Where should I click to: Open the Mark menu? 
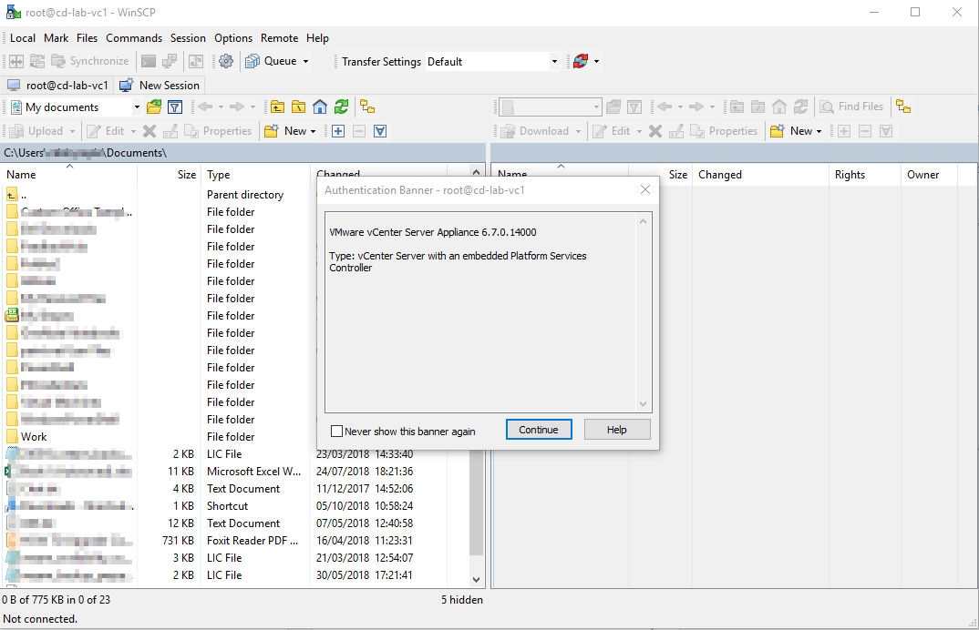57,38
